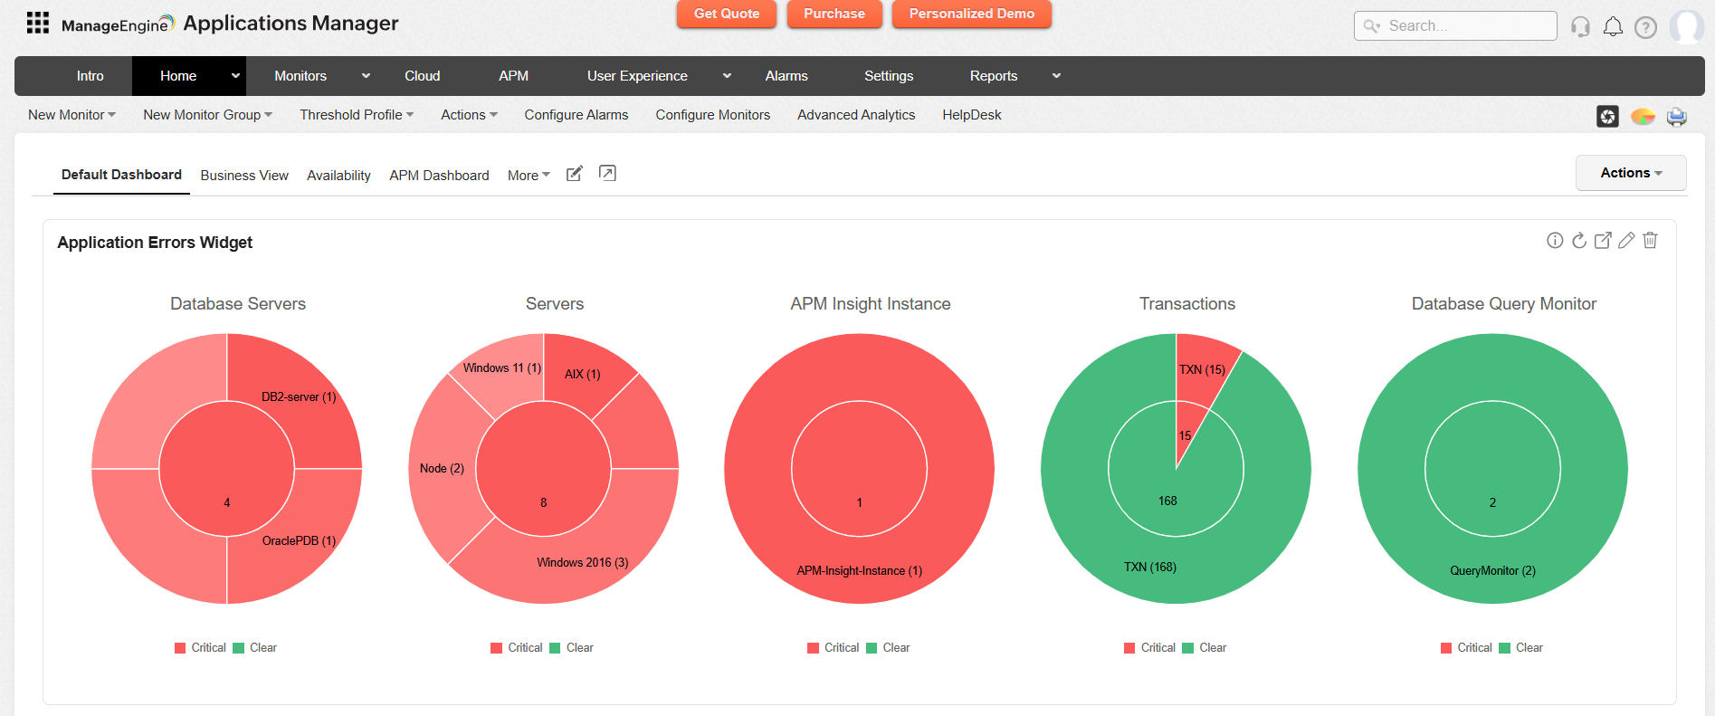Toggle Critical legend under Database Servers chart

(x=200, y=648)
